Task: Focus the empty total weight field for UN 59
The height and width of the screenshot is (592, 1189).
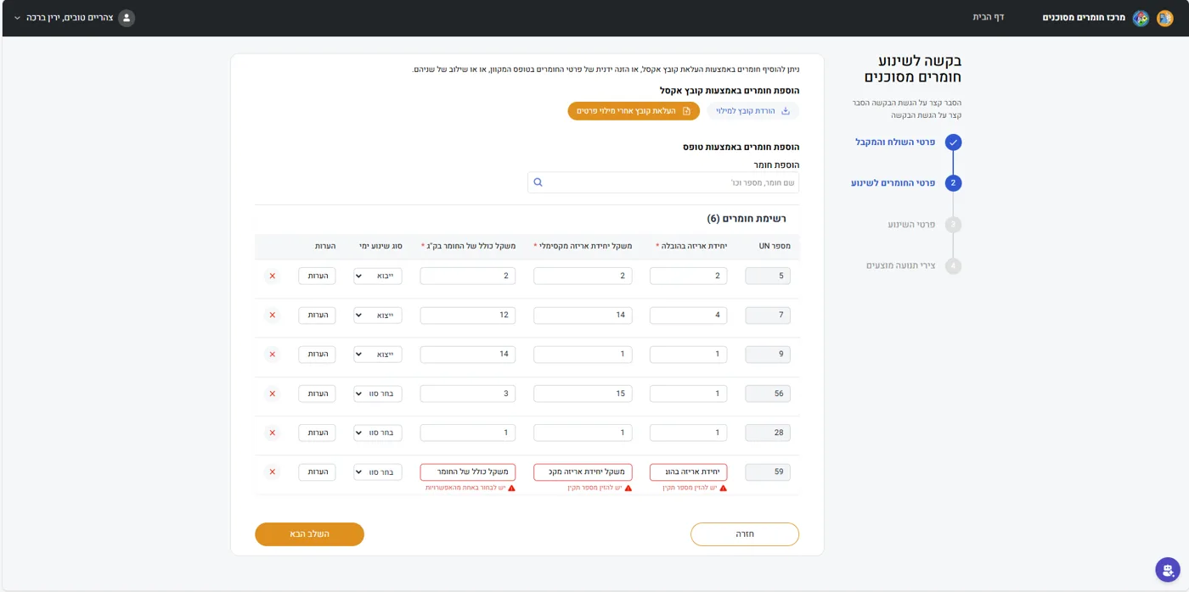Action: [x=468, y=472]
